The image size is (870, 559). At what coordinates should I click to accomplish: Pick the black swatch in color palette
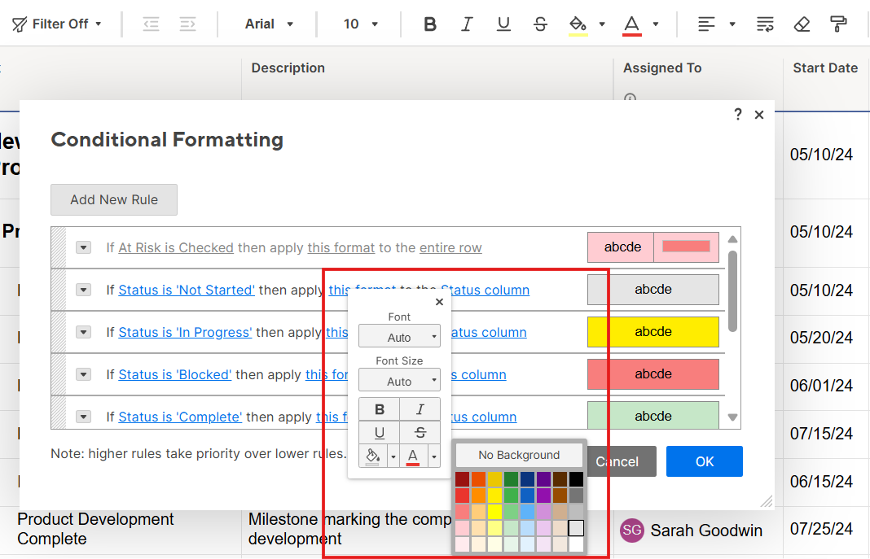tap(576, 479)
